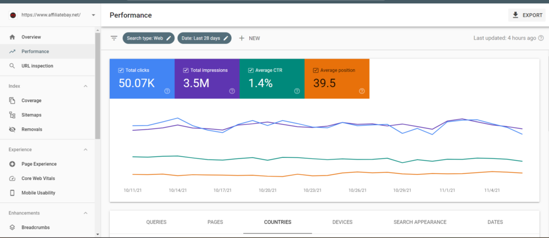
Task: Click the 39.5 average position value
Action: (x=324, y=83)
